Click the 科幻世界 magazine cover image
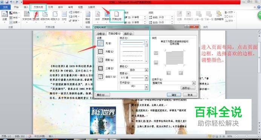 [x=103, y=120]
